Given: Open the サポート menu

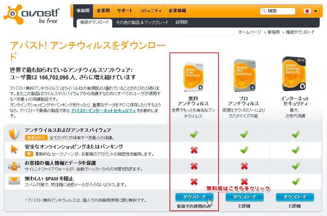Looking at the screenshot, I should tap(125, 11).
